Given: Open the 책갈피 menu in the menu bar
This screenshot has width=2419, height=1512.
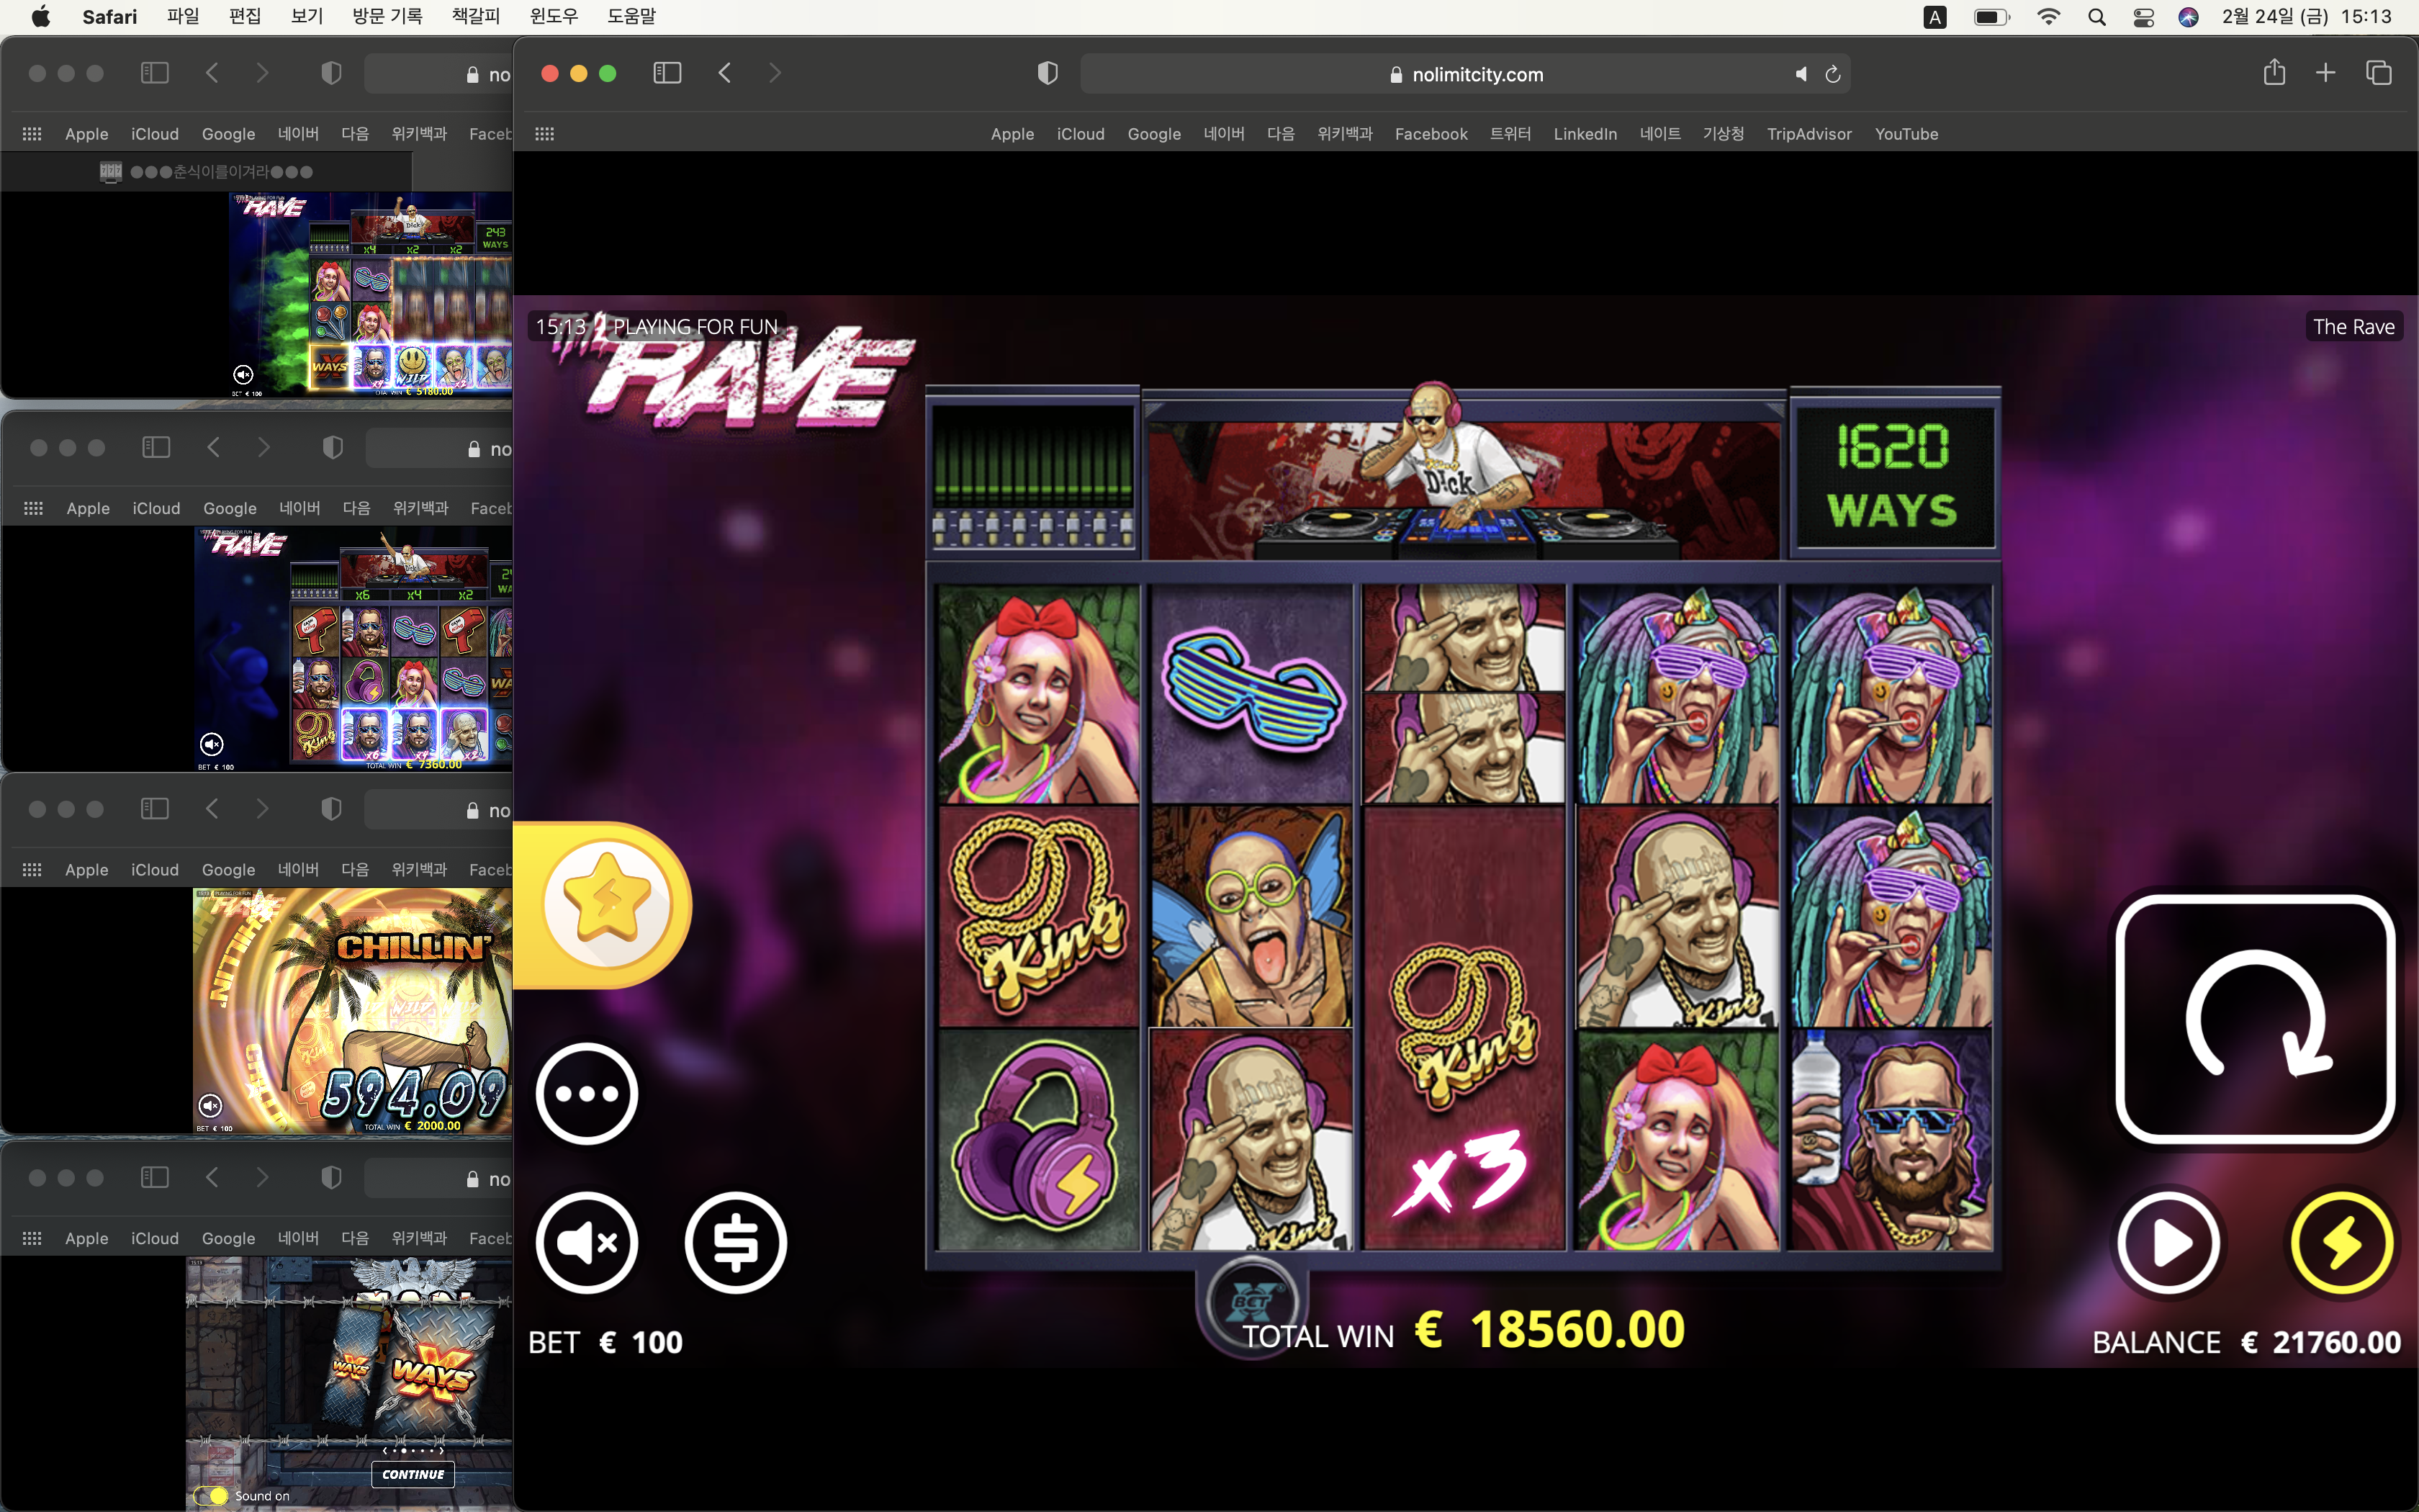Looking at the screenshot, I should [x=476, y=16].
